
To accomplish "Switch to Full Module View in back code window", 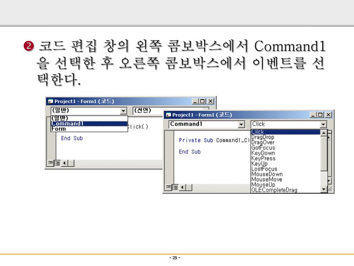I will [x=57, y=163].
